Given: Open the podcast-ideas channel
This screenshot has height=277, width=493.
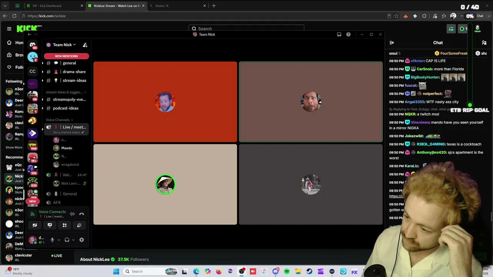Looking at the screenshot, I should 66,108.
